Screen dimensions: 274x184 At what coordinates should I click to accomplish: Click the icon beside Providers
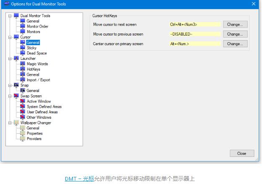point(23,139)
